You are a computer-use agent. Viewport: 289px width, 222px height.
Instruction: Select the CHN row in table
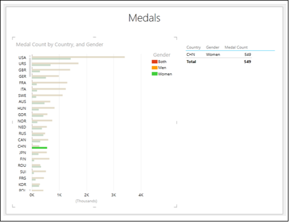click(218, 55)
